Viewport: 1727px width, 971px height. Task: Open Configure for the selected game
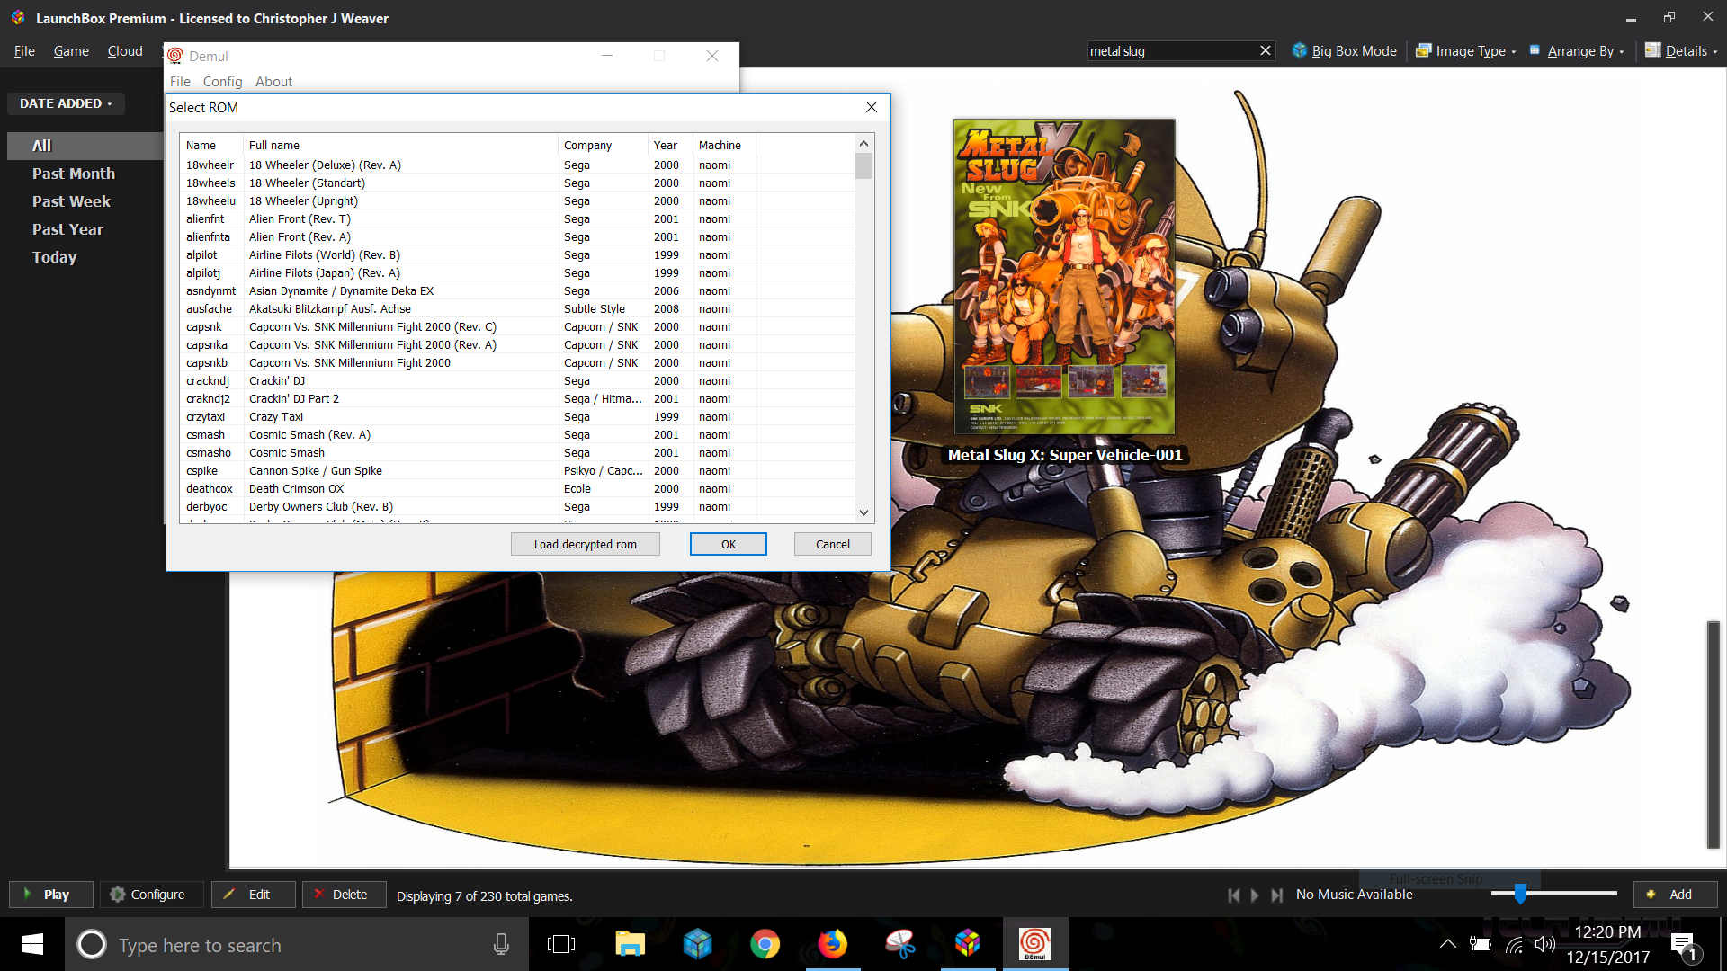pyautogui.click(x=151, y=895)
